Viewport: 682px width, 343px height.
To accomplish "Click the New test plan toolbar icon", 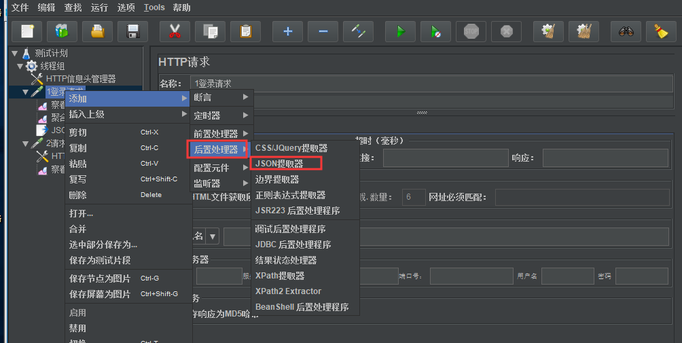I will [x=27, y=31].
